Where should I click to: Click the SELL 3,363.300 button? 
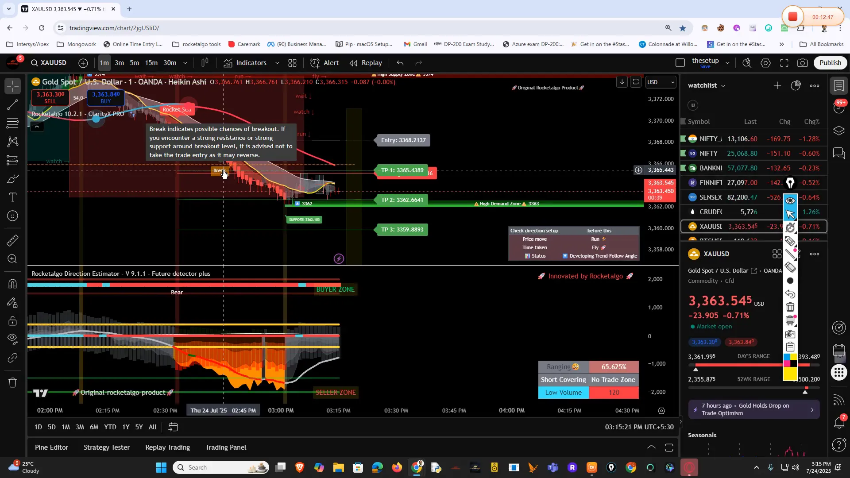point(50,97)
